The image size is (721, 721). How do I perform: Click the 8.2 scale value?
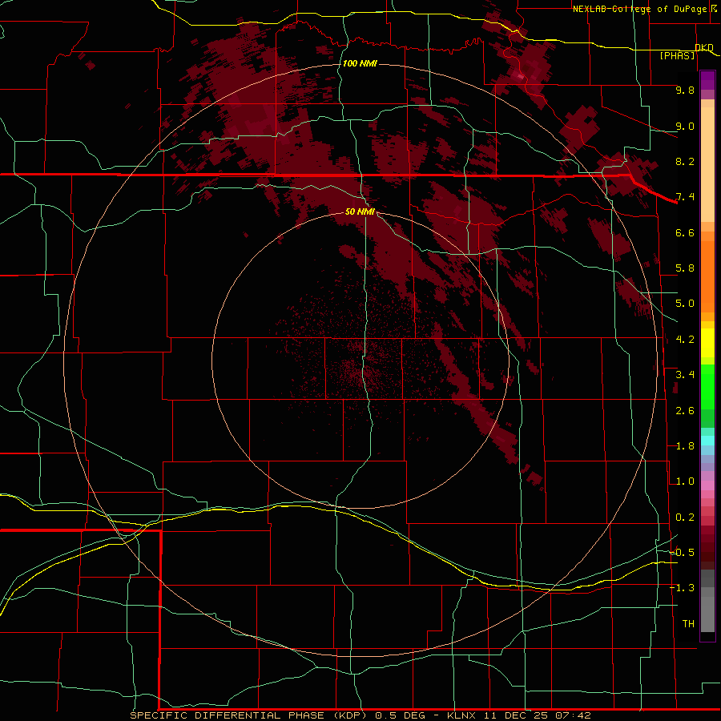685,161
